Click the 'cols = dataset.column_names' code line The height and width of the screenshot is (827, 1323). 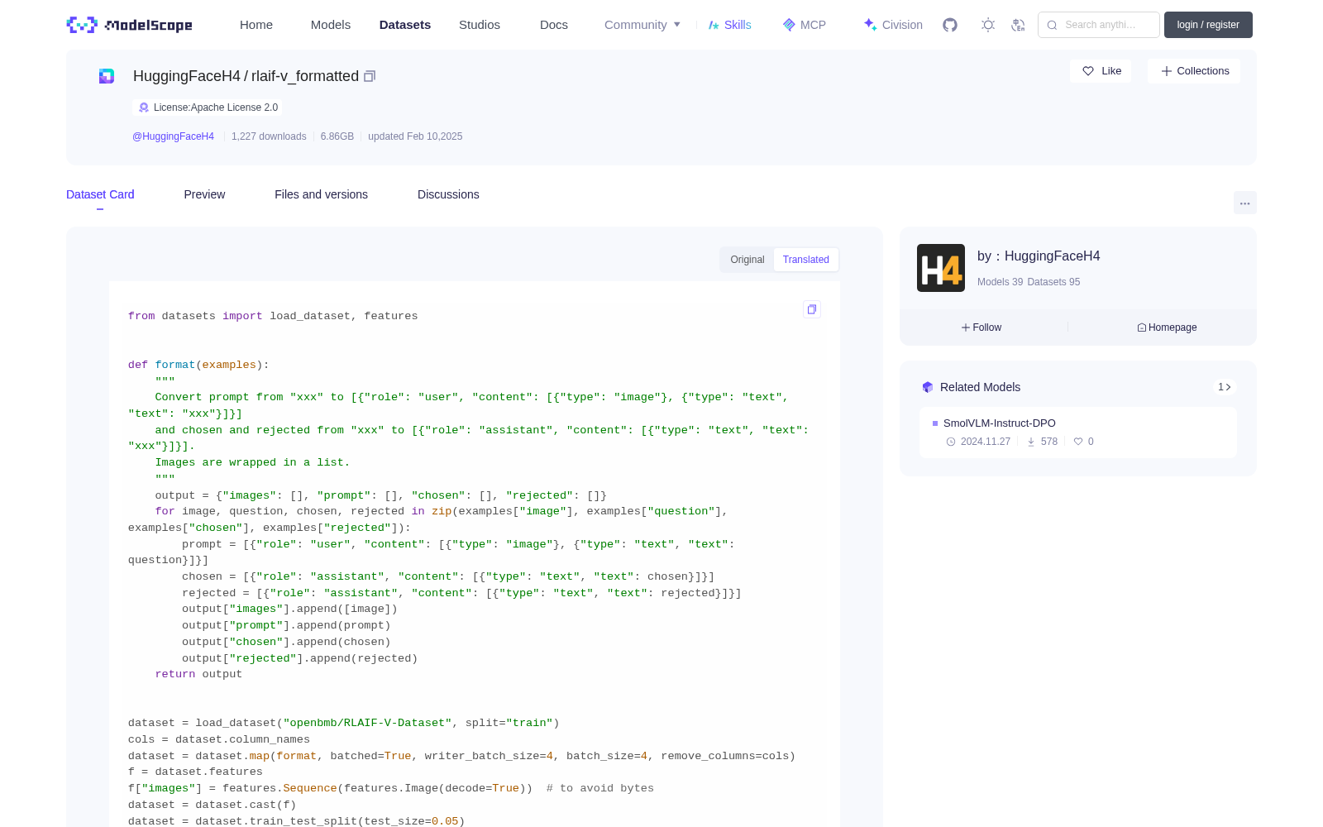[x=219, y=740]
